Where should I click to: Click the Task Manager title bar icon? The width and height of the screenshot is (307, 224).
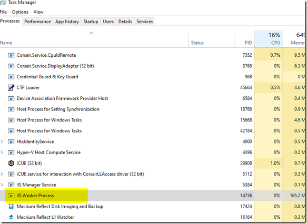[3, 2]
